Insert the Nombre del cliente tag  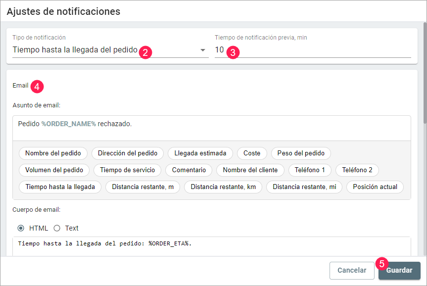click(250, 170)
